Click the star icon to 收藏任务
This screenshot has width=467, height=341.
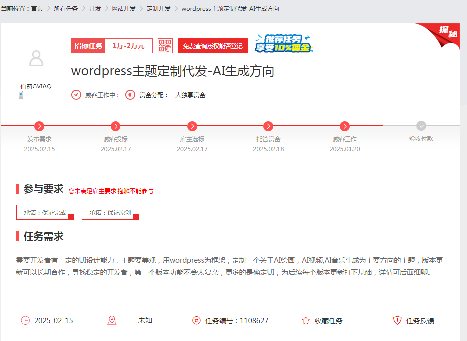tap(306, 320)
